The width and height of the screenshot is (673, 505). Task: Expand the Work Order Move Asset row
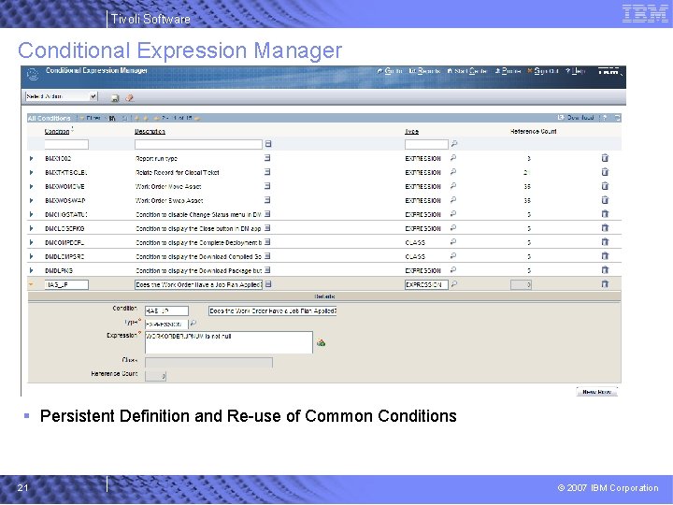(x=32, y=186)
